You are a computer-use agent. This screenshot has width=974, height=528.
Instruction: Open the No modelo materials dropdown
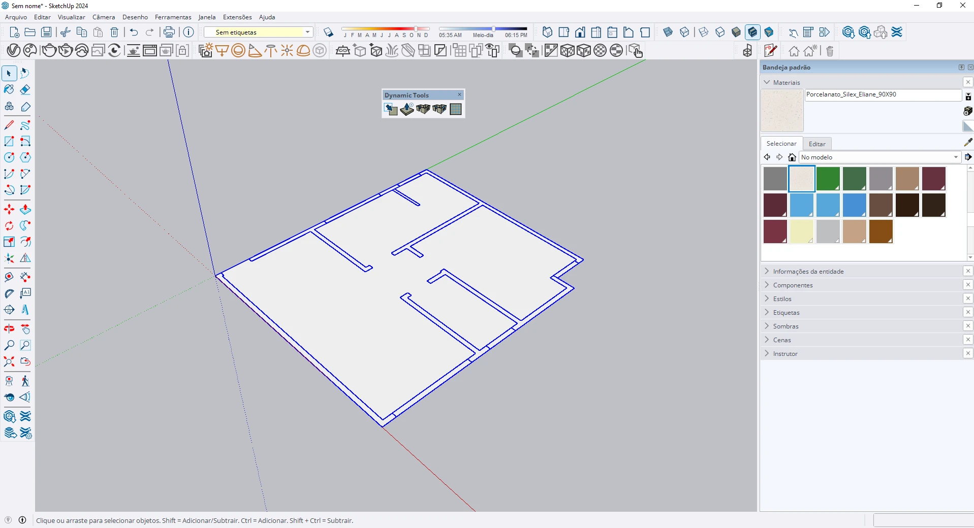click(x=880, y=157)
